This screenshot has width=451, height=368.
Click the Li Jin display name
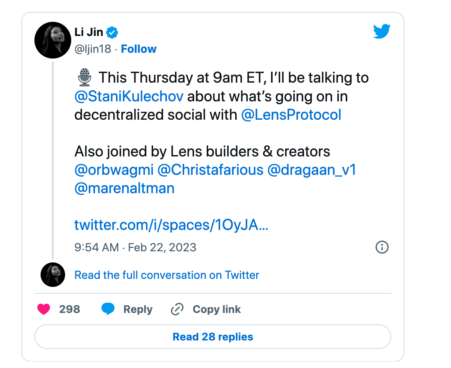tap(89, 33)
